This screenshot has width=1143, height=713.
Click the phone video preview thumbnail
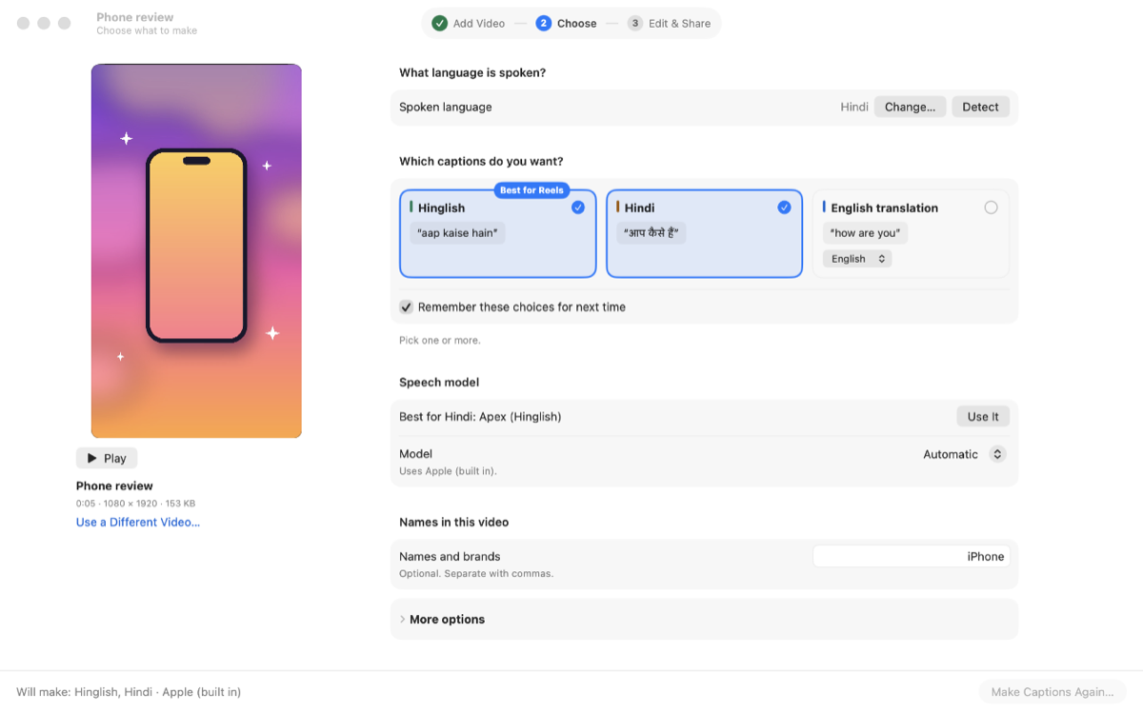tap(196, 251)
